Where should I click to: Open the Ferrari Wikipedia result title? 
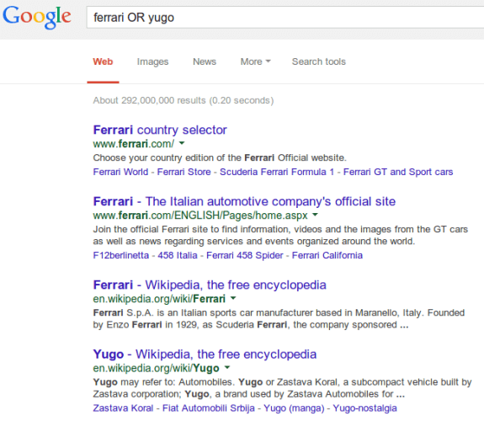pyautogui.click(x=210, y=285)
